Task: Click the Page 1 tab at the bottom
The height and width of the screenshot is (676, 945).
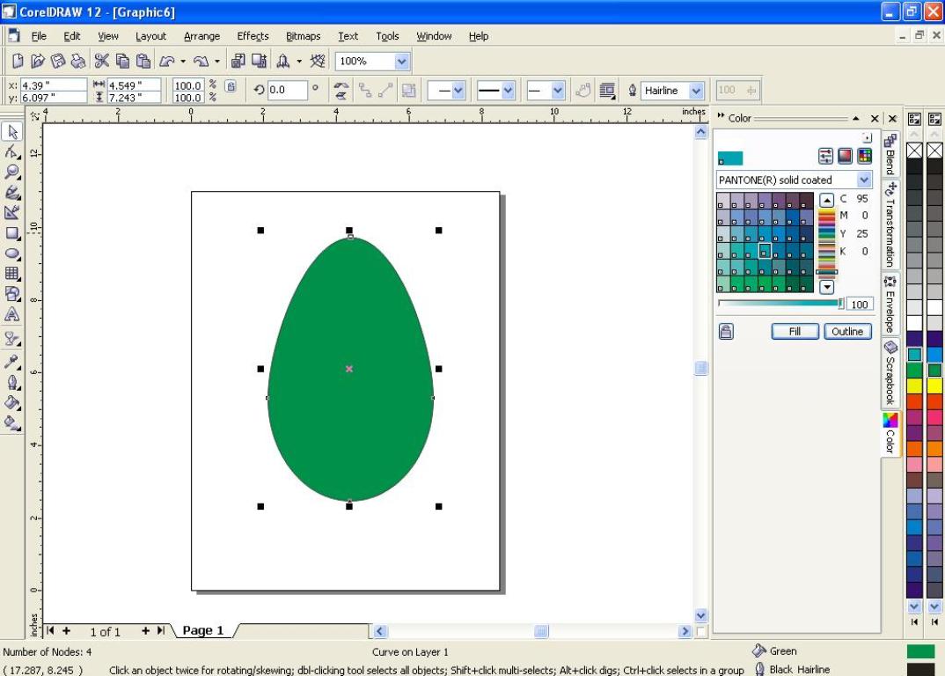Action: pyautogui.click(x=202, y=630)
